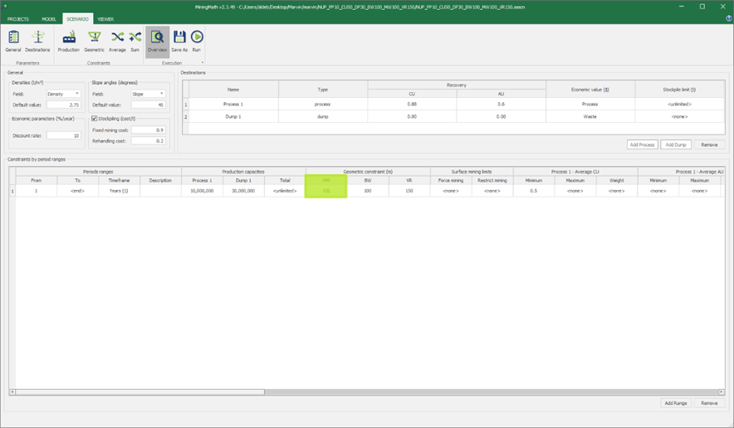The width and height of the screenshot is (734, 428).
Task: Open the Sum constraints icon
Action: [135, 41]
